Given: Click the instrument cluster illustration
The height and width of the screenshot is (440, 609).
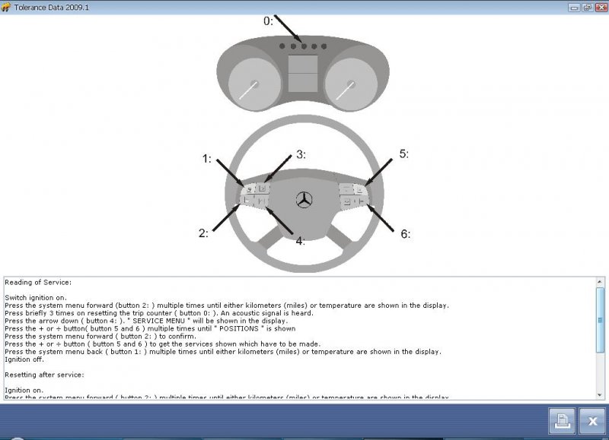Looking at the screenshot, I should (x=303, y=73).
